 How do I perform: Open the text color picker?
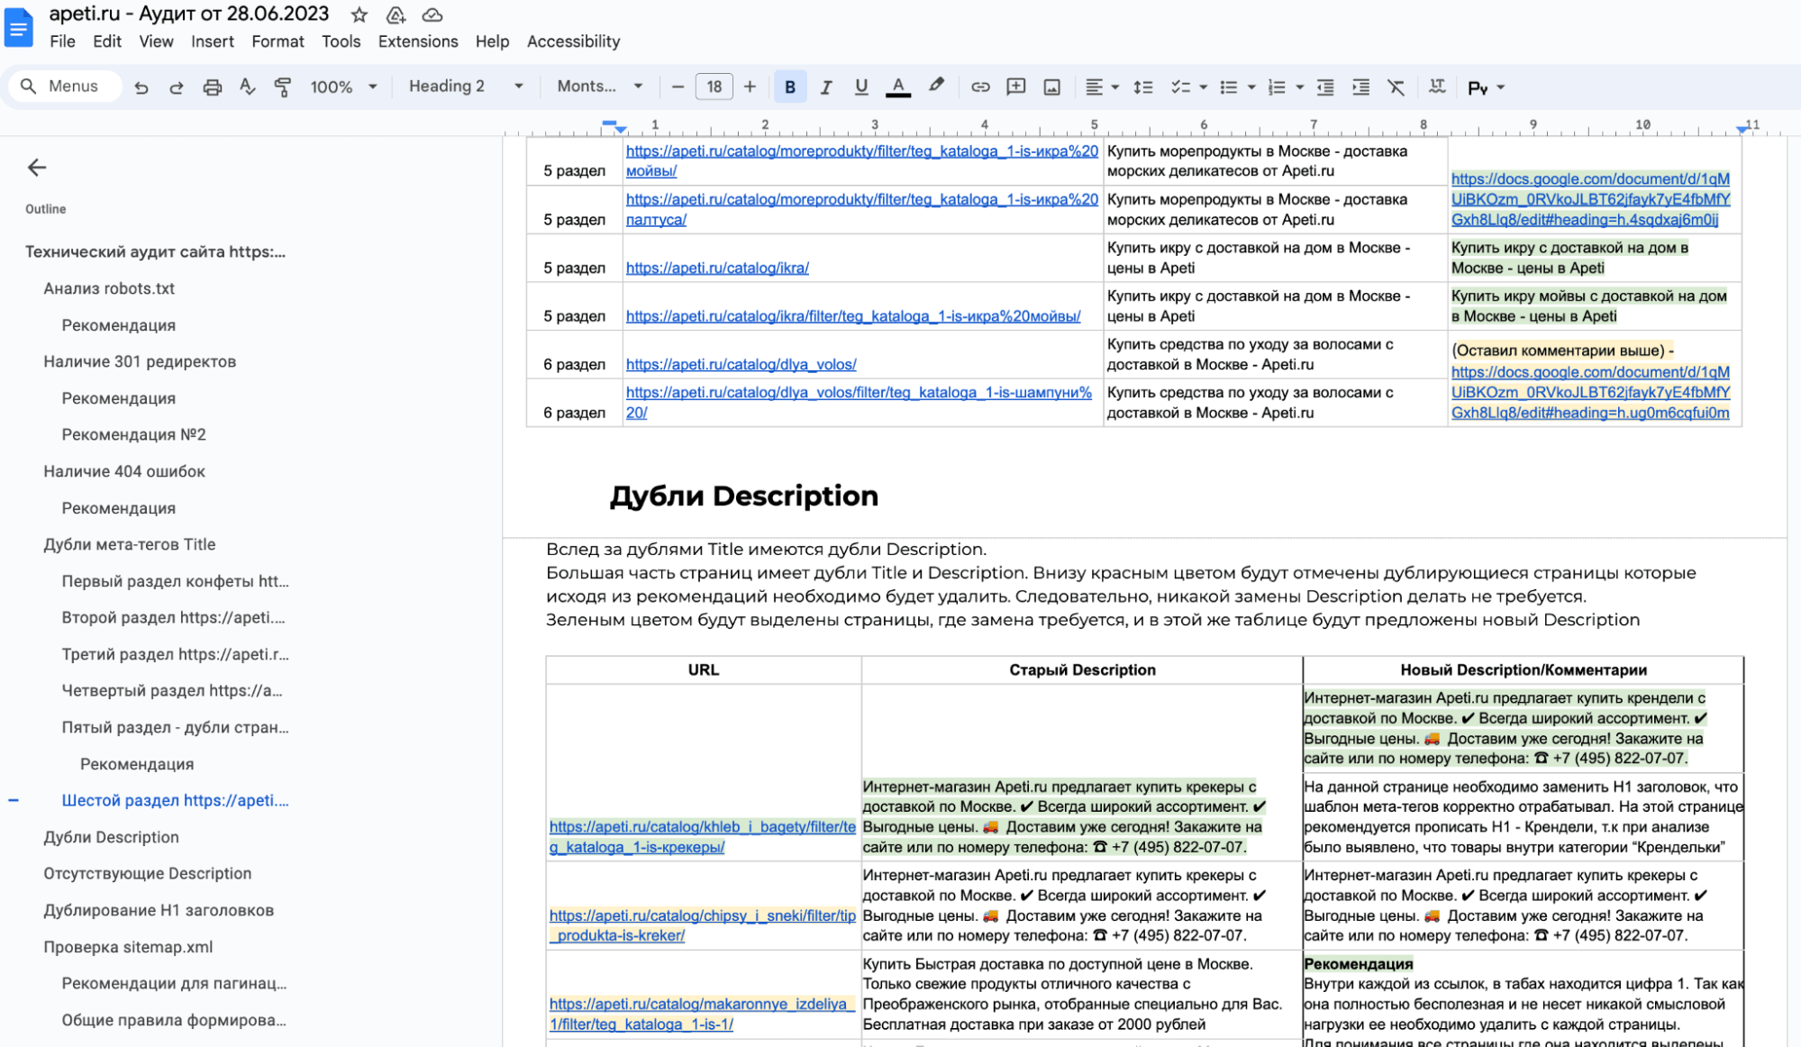(x=897, y=87)
